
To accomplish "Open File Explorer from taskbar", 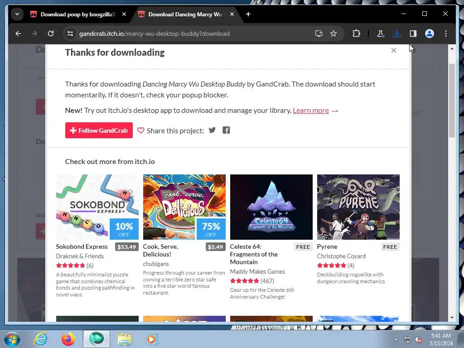I will tap(125, 339).
